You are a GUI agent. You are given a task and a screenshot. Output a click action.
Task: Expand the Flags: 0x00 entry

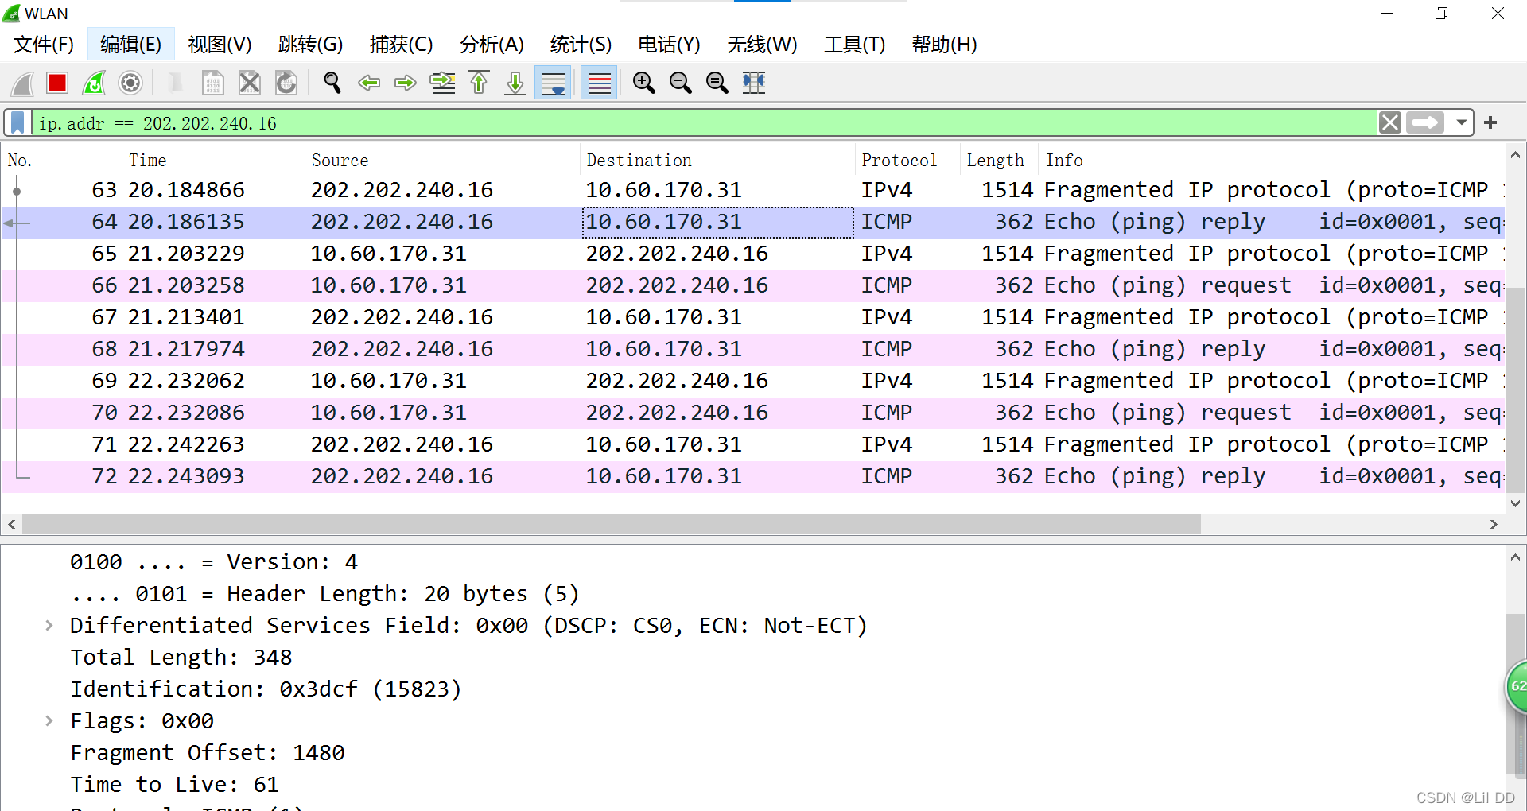coord(49,721)
